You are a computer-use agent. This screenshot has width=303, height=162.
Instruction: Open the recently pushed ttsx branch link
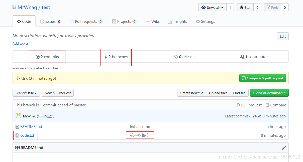pos(25,78)
